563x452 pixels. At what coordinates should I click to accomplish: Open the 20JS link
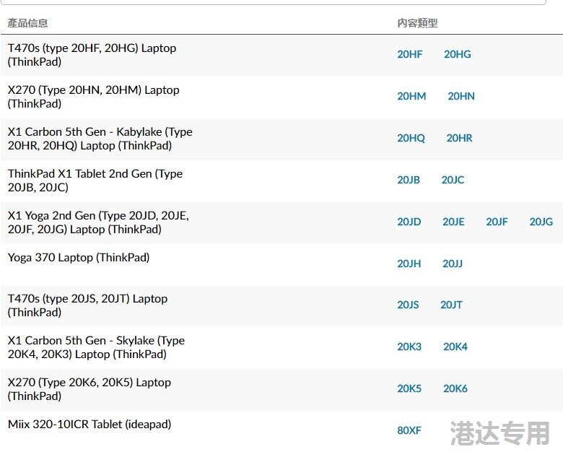pyautogui.click(x=408, y=305)
